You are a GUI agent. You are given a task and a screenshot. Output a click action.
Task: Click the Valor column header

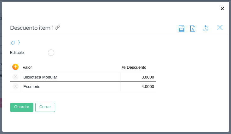click(x=27, y=67)
